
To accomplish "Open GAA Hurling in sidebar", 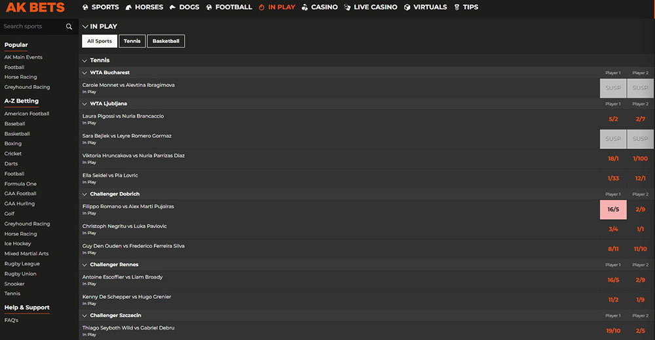I will pos(20,203).
